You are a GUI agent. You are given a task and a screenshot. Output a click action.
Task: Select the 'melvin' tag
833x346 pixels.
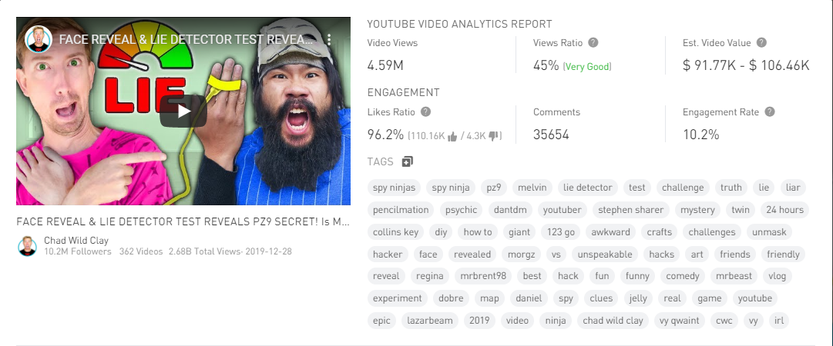(532, 187)
